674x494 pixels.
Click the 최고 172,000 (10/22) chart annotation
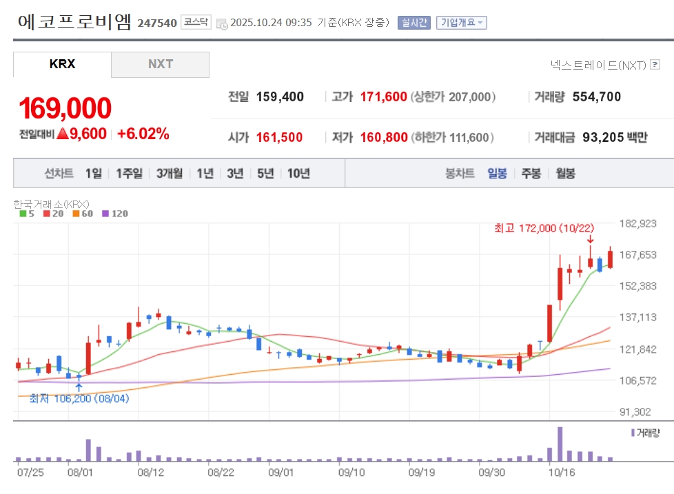point(544,228)
